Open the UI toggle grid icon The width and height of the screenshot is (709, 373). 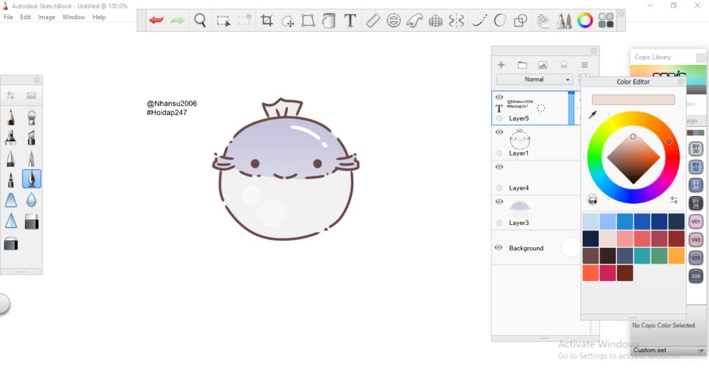click(606, 20)
